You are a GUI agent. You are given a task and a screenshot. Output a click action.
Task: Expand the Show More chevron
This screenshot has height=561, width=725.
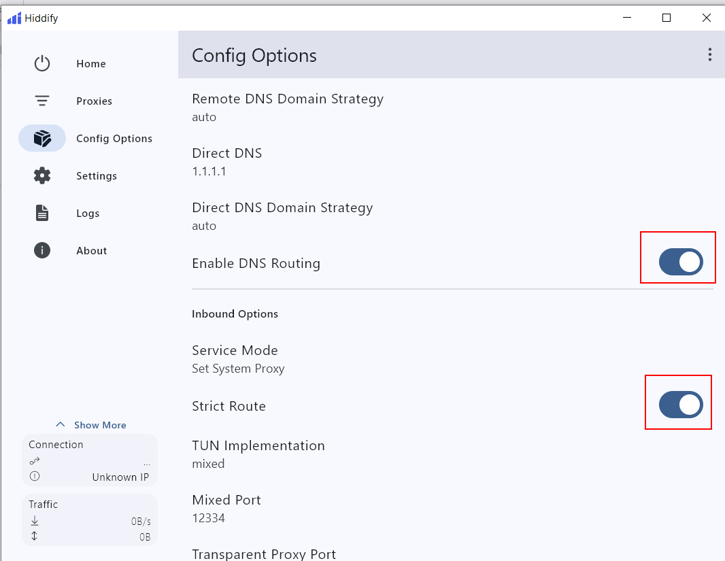[x=61, y=425]
